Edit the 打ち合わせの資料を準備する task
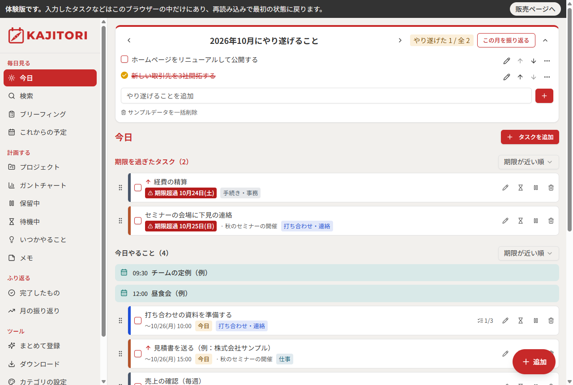 (505, 321)
